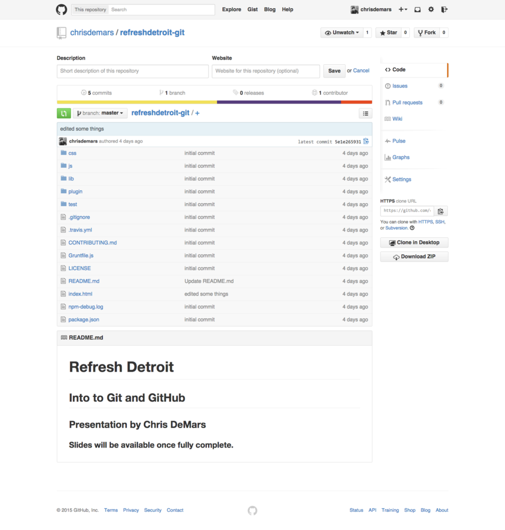The height and width of the screenshot is (530, 505).
Task: Click the sign out icon
Action: [444, 9]
